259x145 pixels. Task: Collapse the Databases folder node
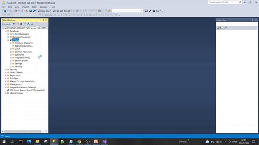[x=6, y=31]
